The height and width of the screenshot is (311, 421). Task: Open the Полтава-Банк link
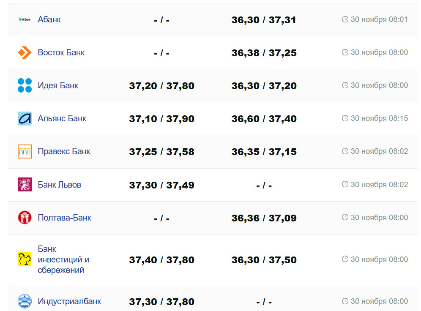click(64, 218)
